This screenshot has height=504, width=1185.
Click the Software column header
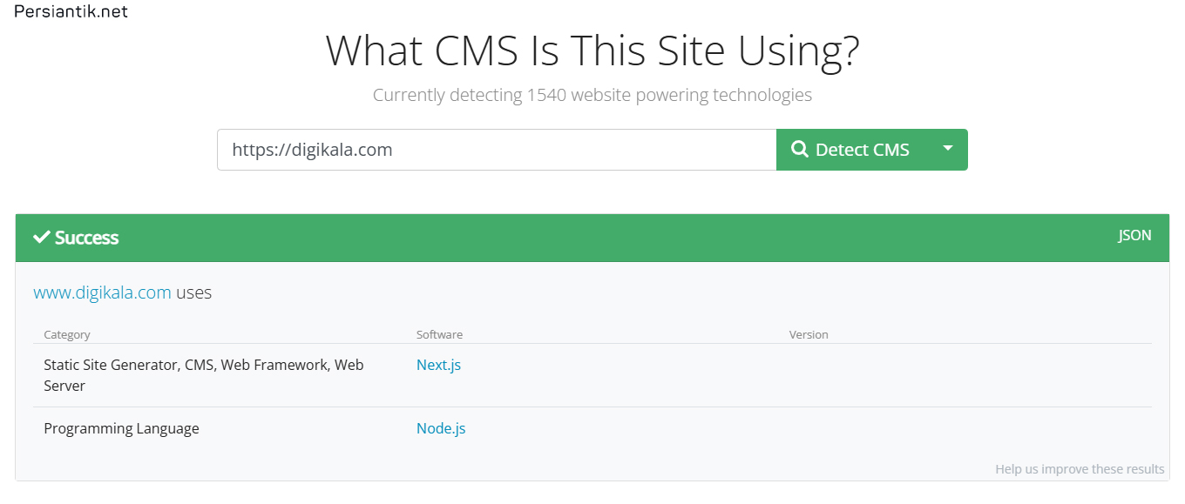[439, 334]
